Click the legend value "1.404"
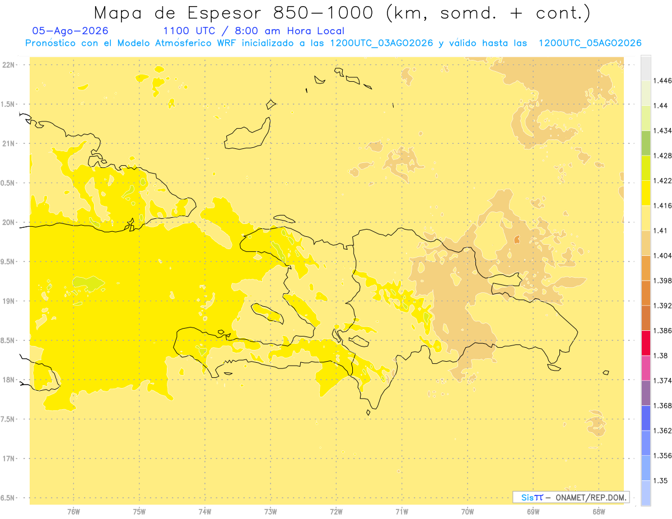This screenshot has width=672, height=519. click(x=662, y=256)
